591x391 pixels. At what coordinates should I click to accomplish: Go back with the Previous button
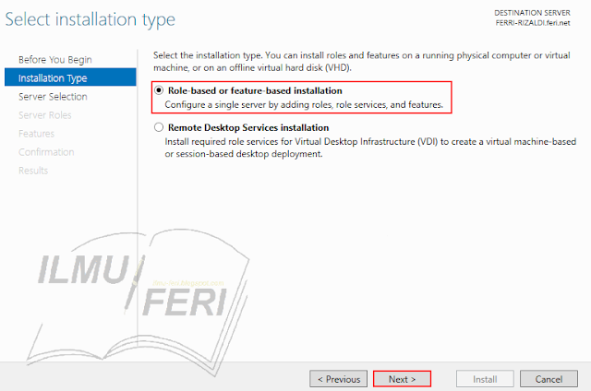[x=339, y=379]
